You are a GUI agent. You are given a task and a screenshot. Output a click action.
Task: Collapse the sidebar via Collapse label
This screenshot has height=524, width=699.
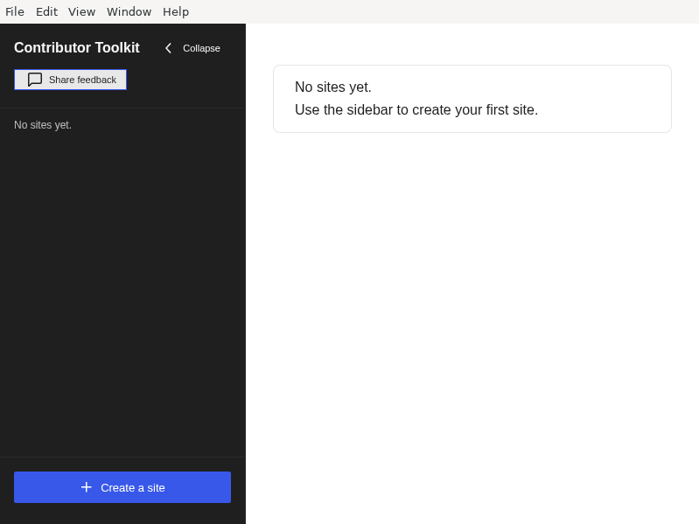[x=201, y=48]
